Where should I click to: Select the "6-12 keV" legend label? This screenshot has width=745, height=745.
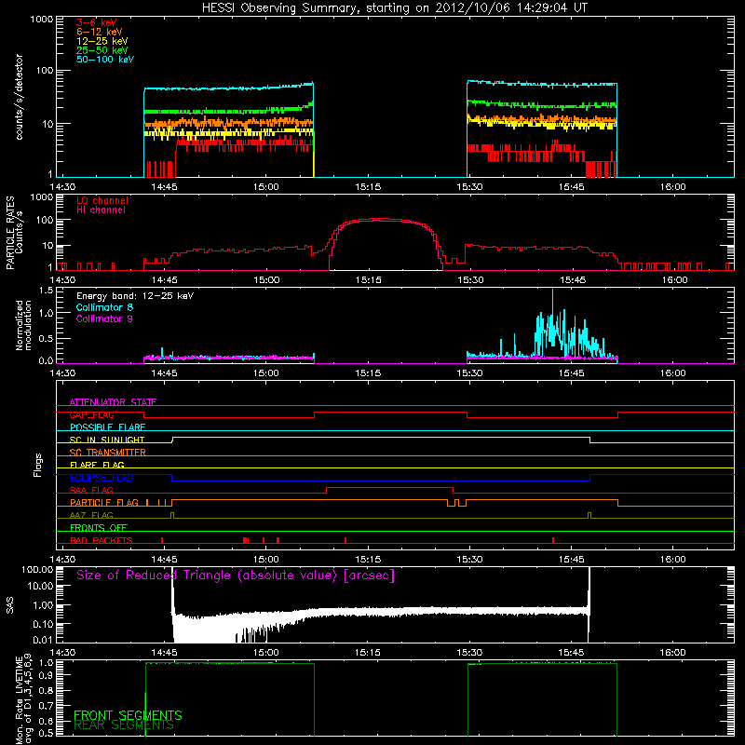(100, 32)
